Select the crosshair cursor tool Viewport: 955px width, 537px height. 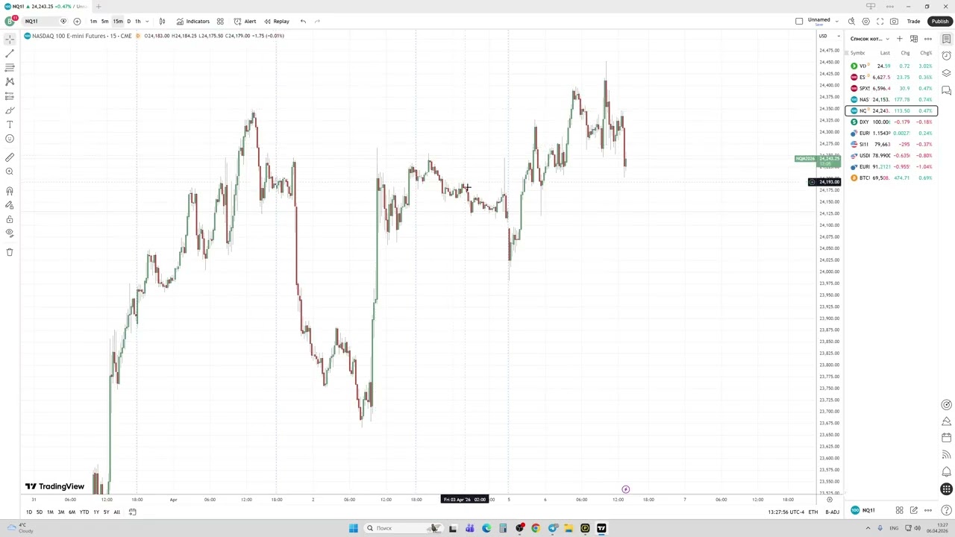[10, 39]
